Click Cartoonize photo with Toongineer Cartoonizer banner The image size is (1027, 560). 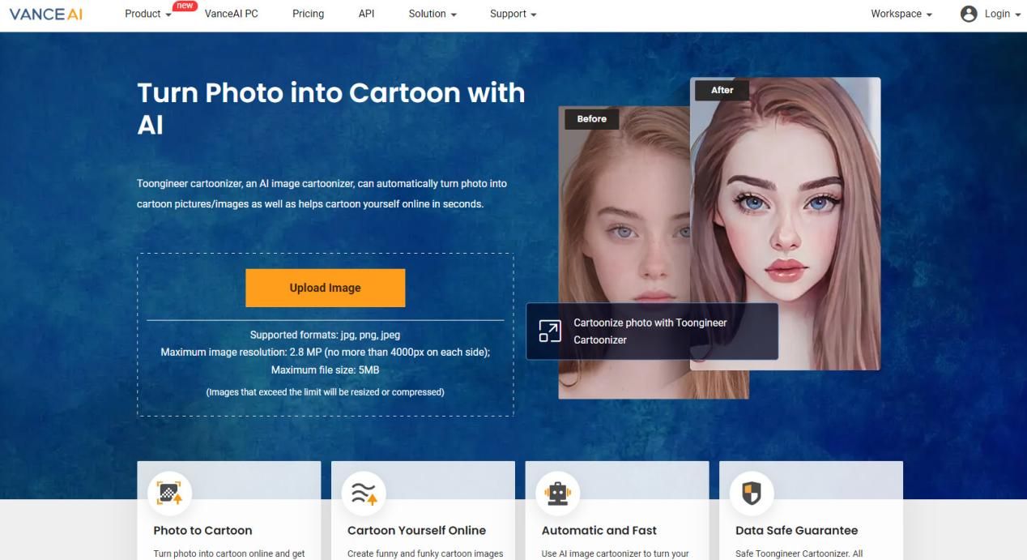tap(652, 331)
